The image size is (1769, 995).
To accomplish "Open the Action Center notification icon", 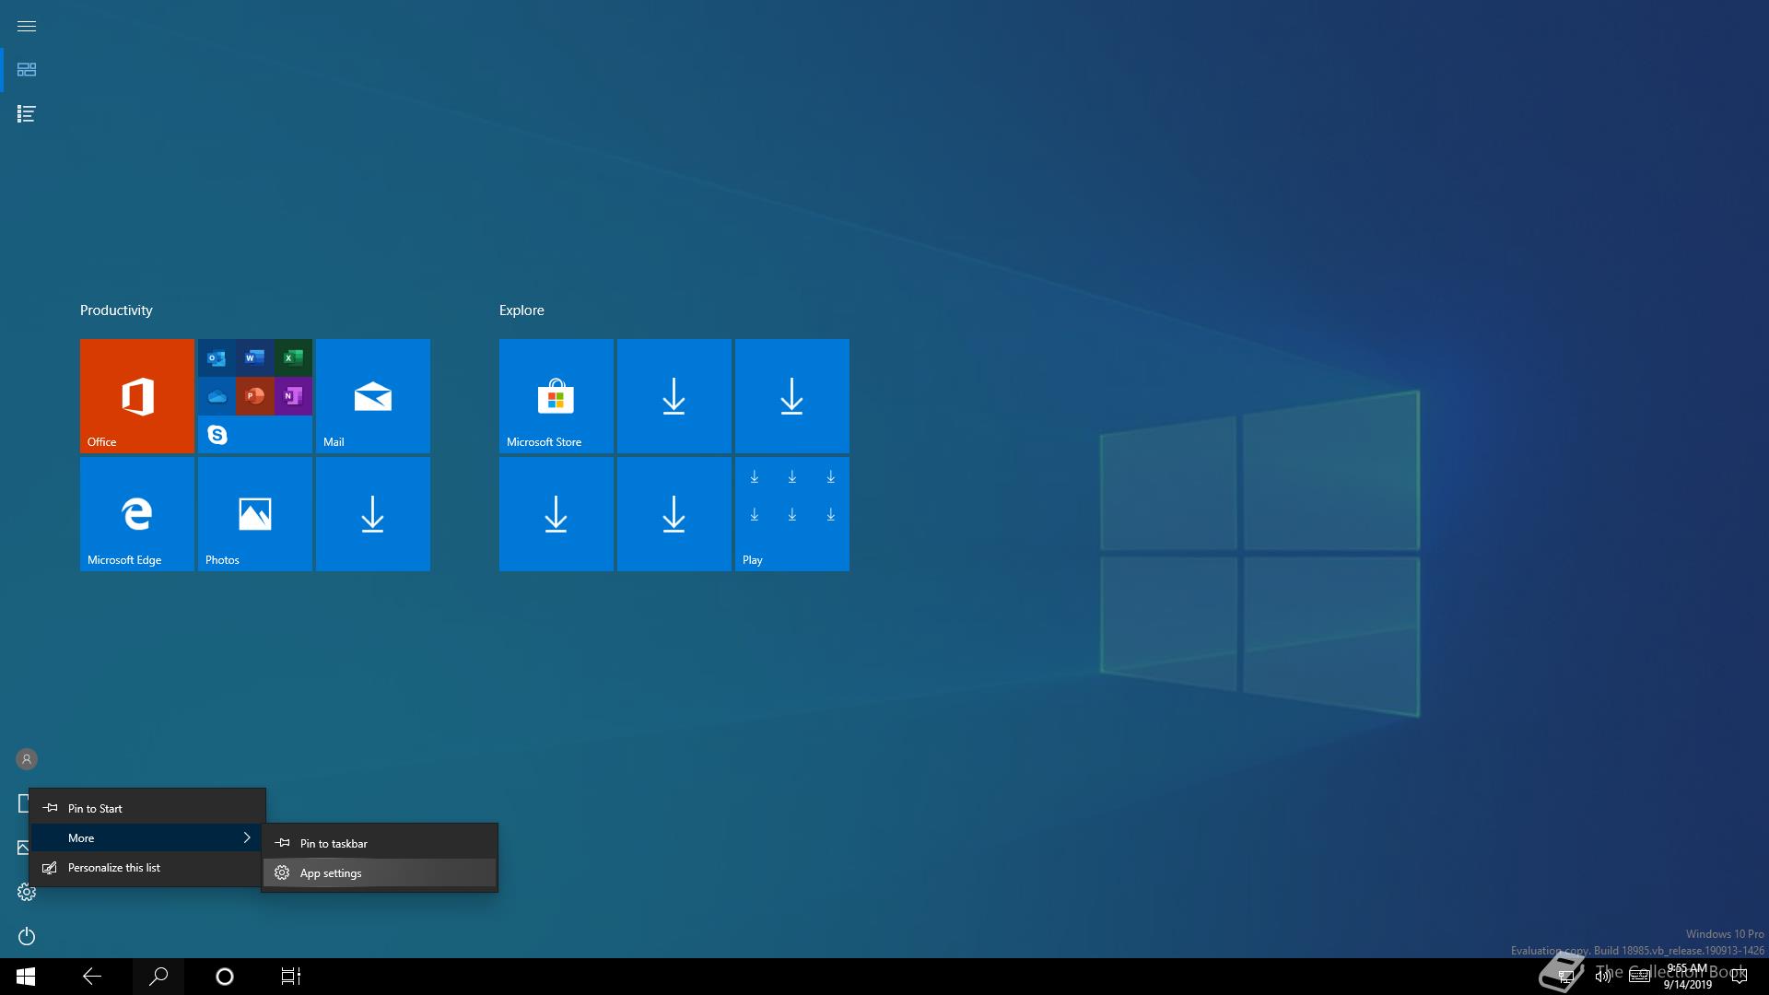I will pos(1740,977).
